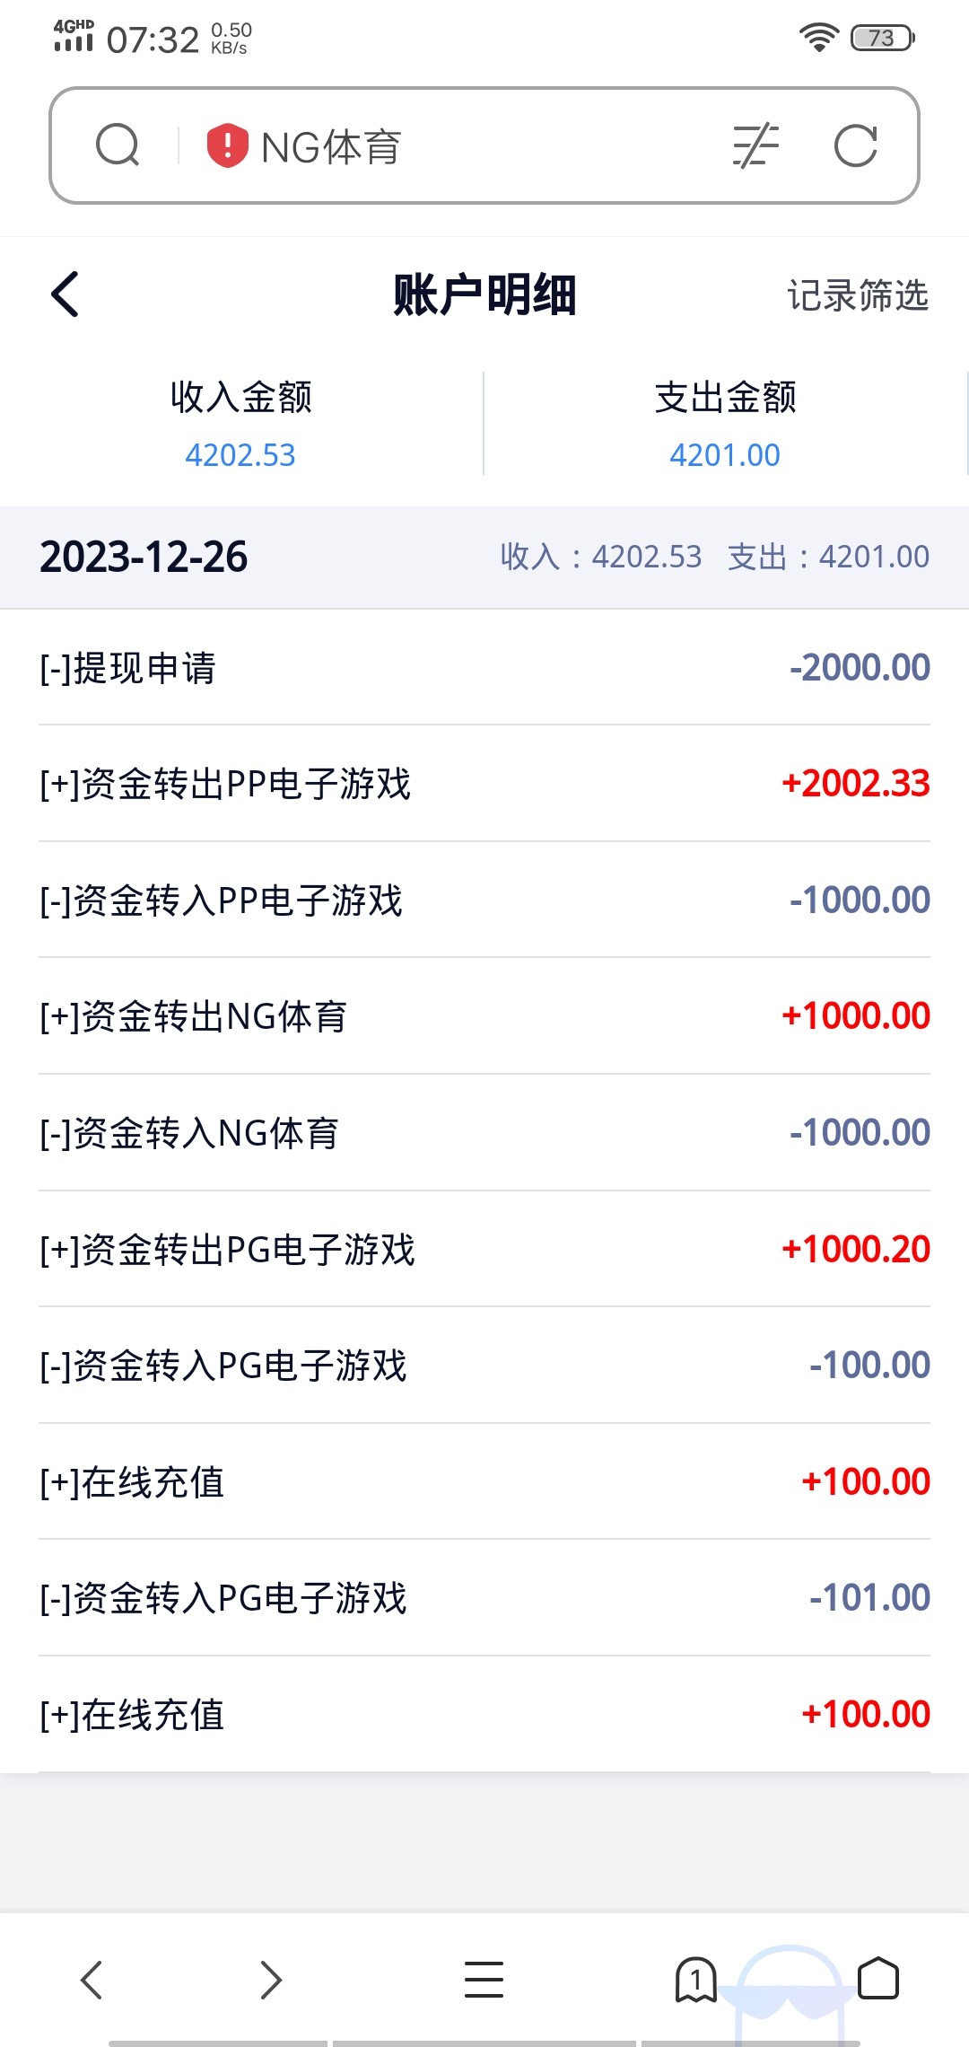
Task: Open 记录筛选 filter option
Action: [x=857, y=295]
